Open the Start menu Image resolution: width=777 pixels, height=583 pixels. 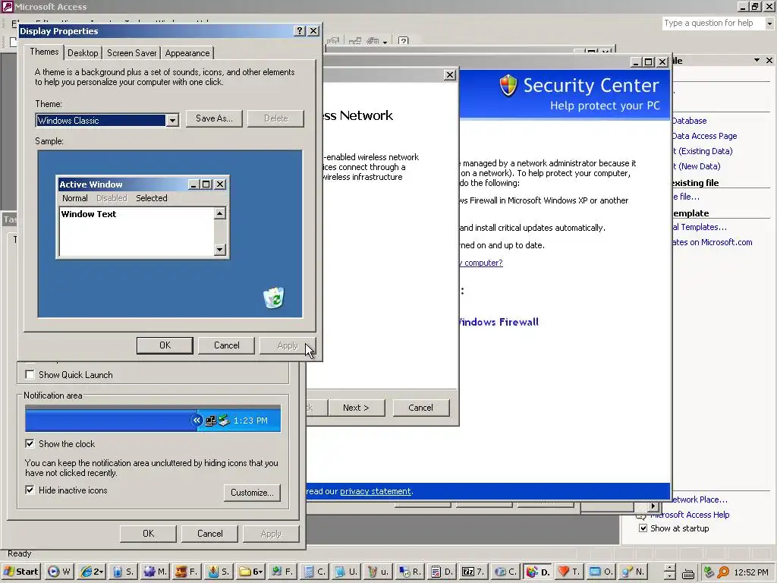[x=21, y=572]
